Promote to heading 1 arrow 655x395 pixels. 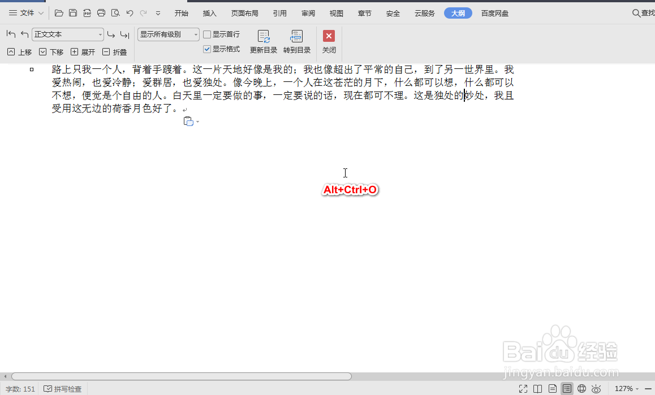coord(11,34)
